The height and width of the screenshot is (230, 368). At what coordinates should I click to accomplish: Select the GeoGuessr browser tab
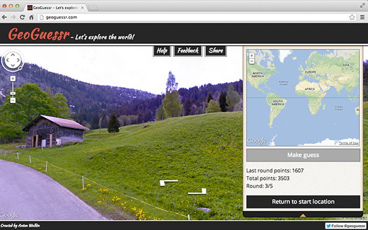pyautogui.click(x=56, y=8)
